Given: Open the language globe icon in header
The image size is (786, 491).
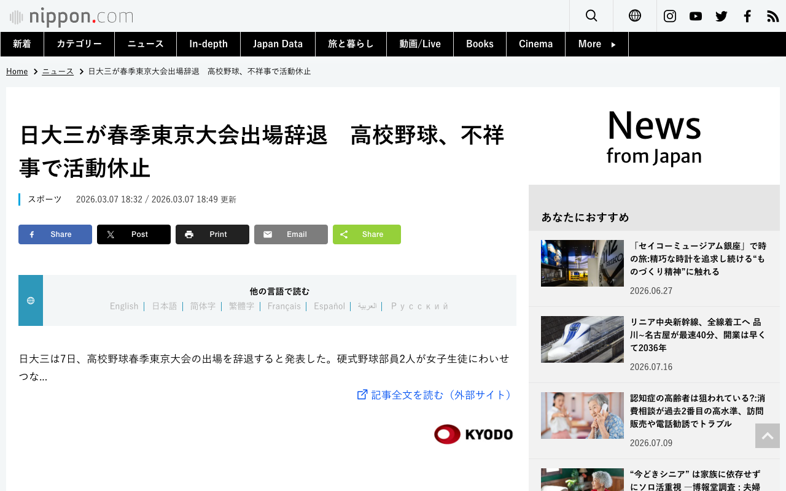Looking at the screenshot, I should tap(635, 16).
